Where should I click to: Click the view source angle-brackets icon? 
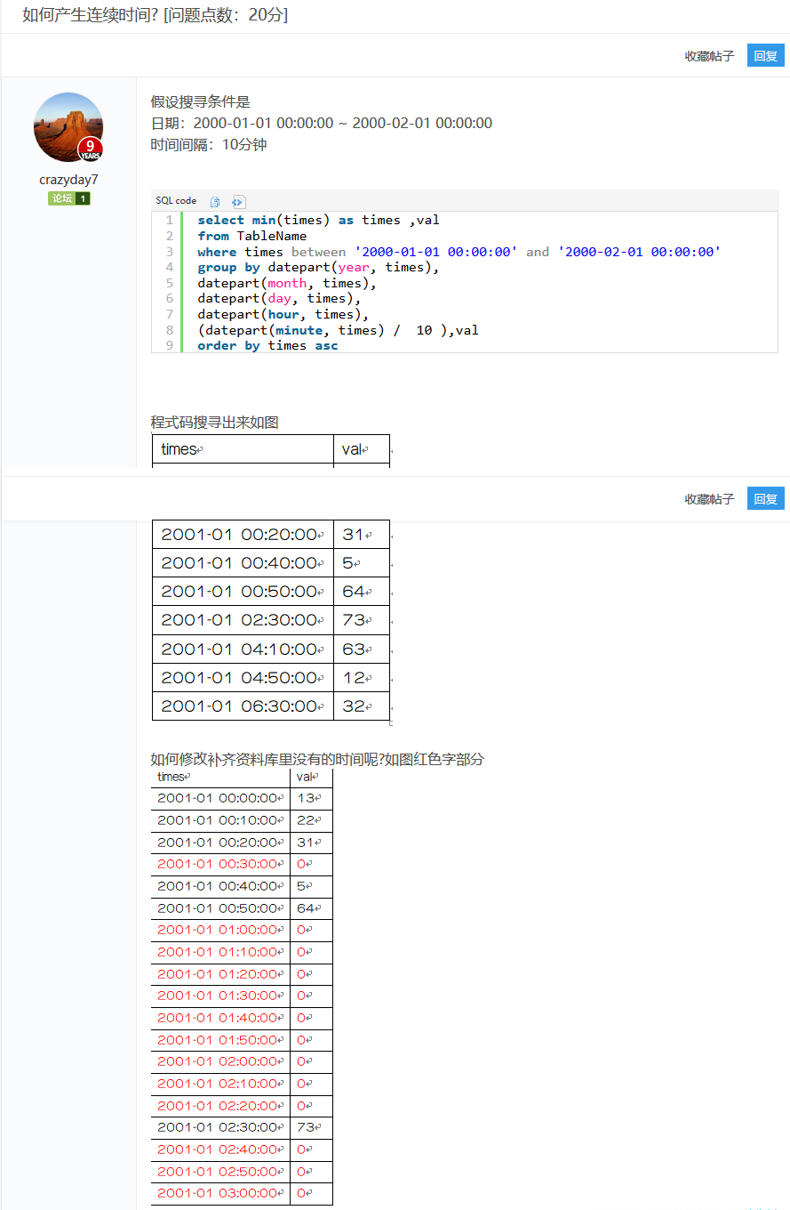(x=238, y=202)
